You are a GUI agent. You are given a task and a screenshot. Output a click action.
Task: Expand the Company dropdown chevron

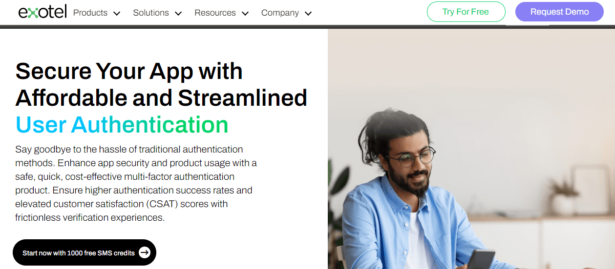coord(308,14)
